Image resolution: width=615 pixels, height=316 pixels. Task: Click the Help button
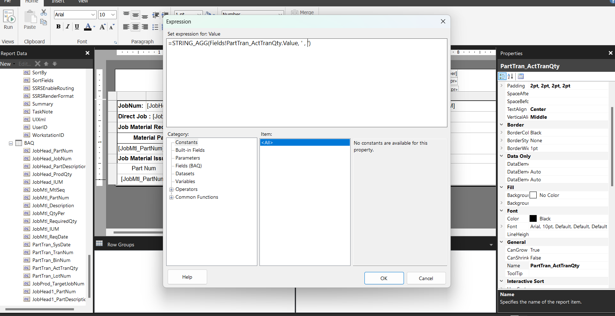[x=187, y=277]
